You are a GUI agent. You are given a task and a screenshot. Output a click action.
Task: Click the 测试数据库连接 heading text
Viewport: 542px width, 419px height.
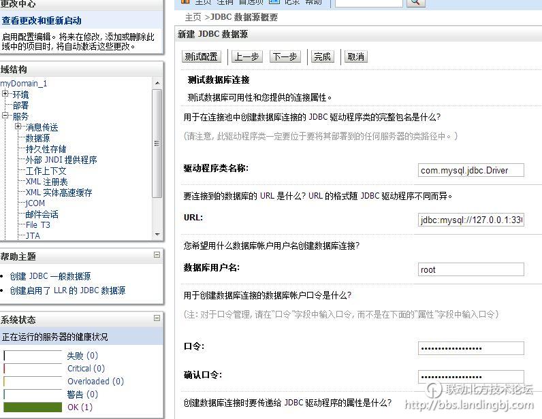click(219, 80)
